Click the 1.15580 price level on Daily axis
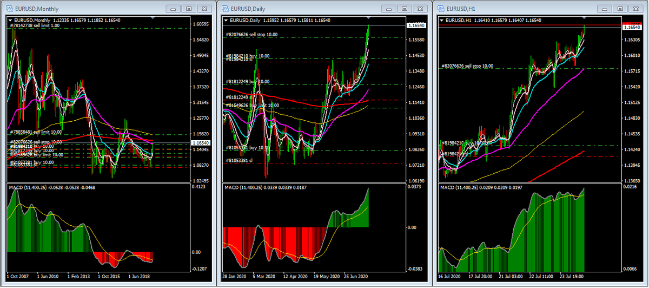This screenshot has width=649, height=288. point(417,40)
